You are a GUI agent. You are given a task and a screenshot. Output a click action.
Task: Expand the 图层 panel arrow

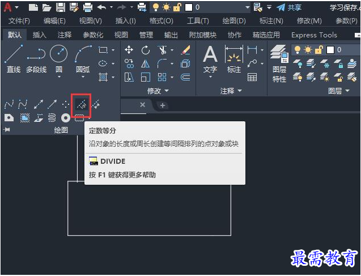[x=347, y=91]
